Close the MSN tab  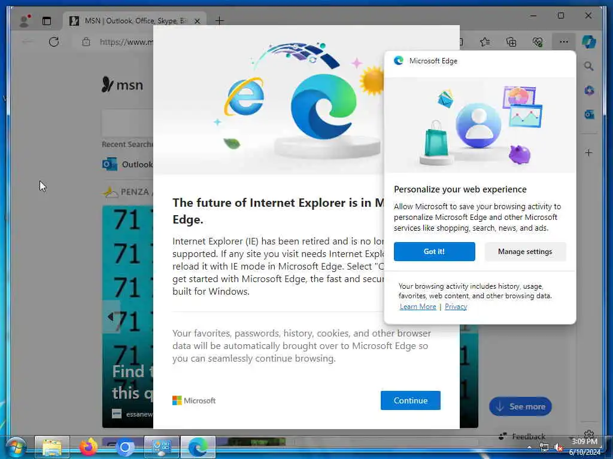tap(198, 21)
